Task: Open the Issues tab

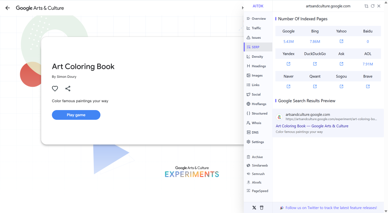Action: (x=258, y=38)
